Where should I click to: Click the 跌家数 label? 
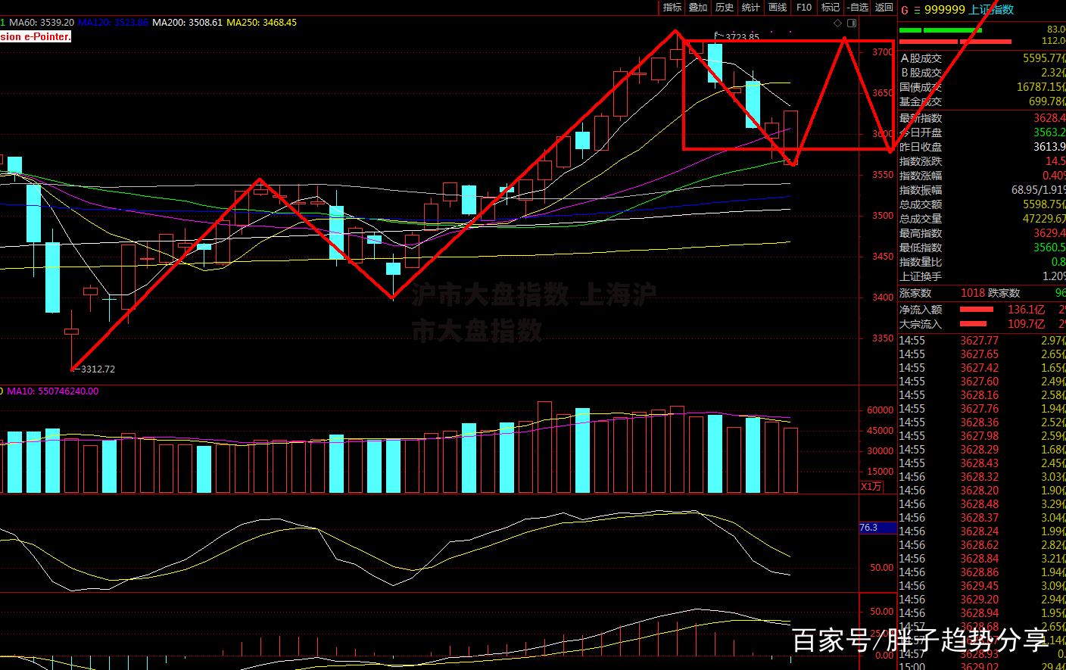tap(1004, 293)
